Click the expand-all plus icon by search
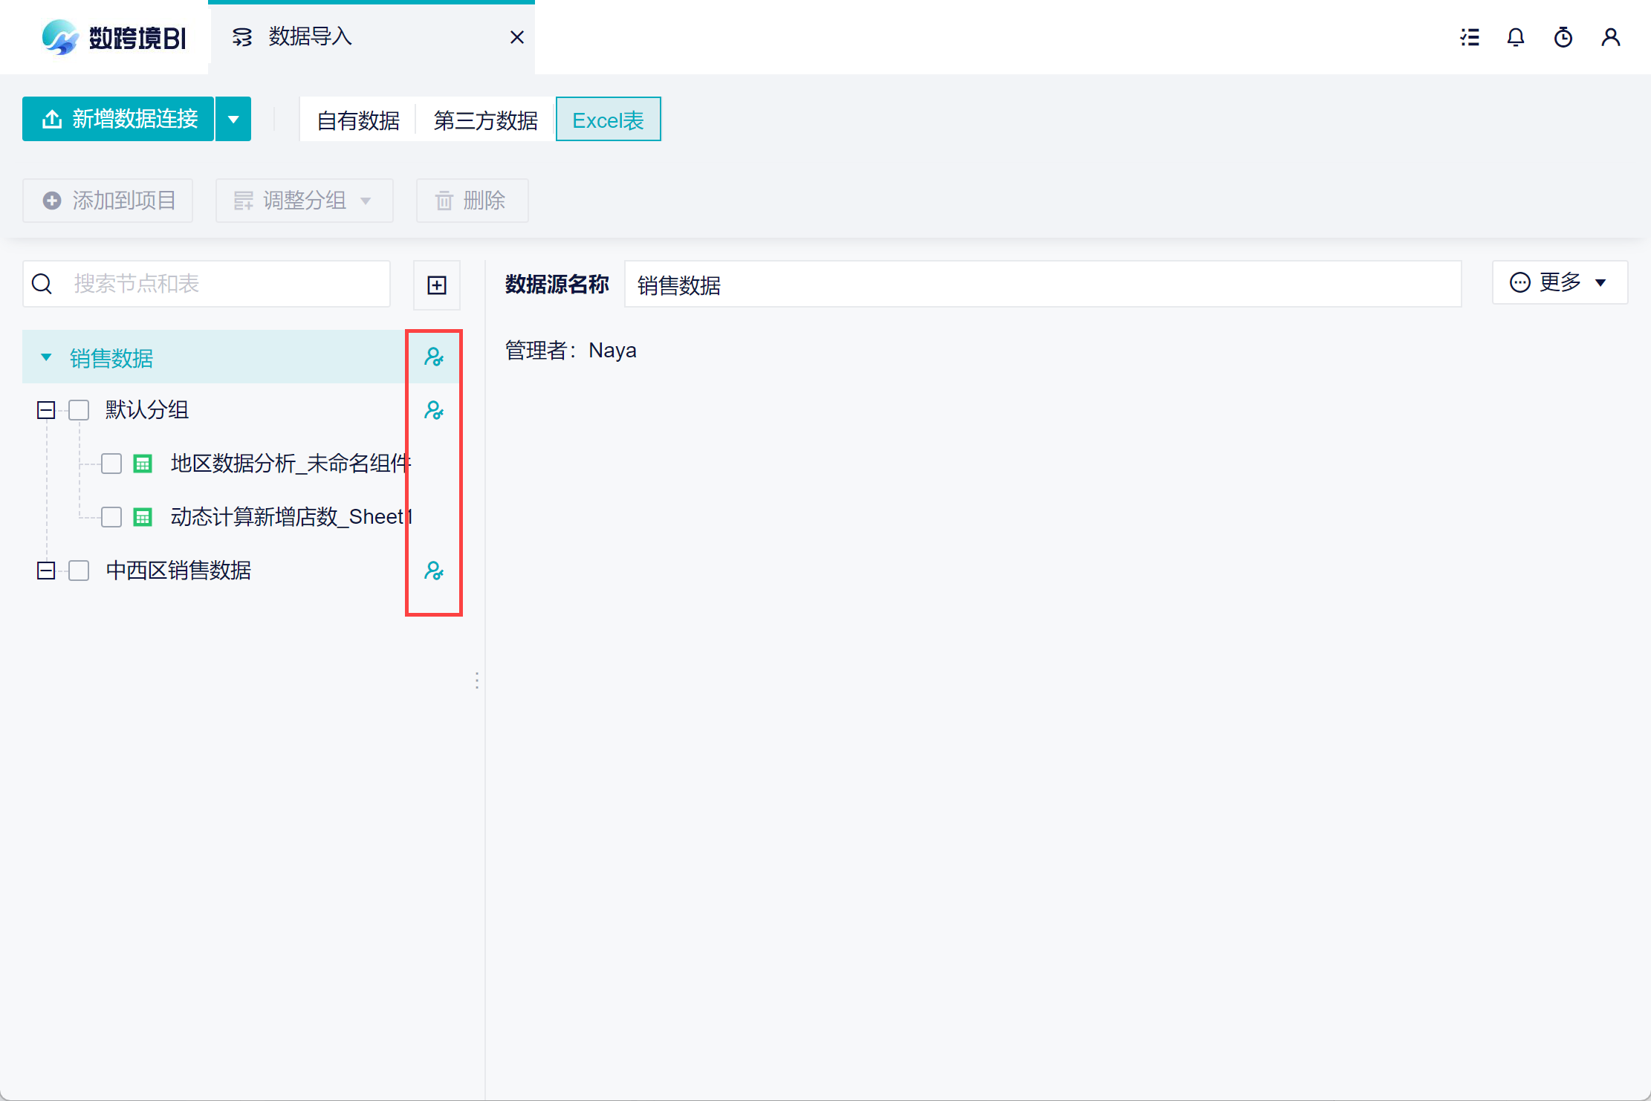Image resolution: width=1651 pixels, height=1101 pixels. point(437,285)
